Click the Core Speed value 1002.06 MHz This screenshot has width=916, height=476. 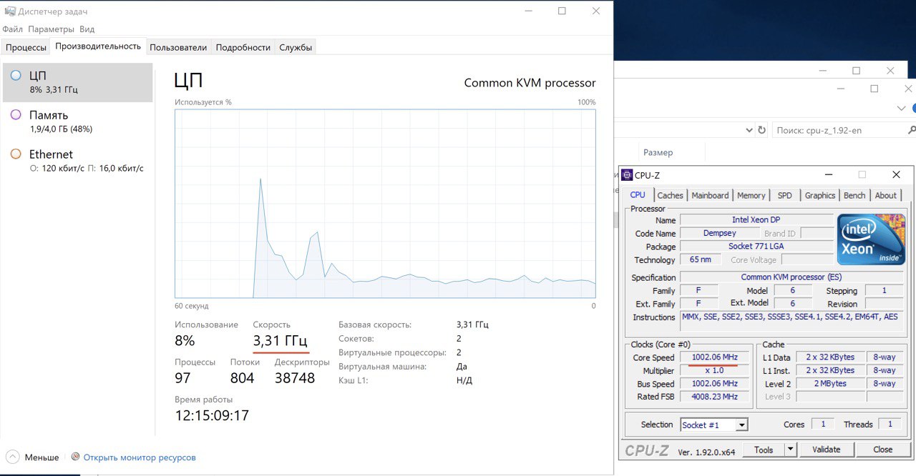[x=714, y=357]
